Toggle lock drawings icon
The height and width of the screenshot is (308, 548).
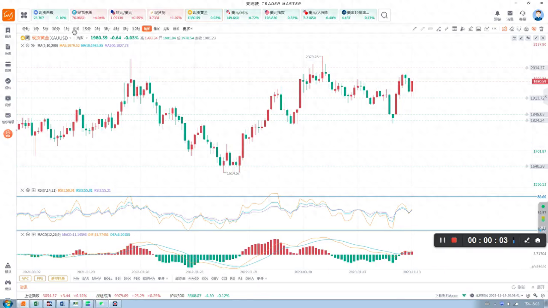click(527, 29)
